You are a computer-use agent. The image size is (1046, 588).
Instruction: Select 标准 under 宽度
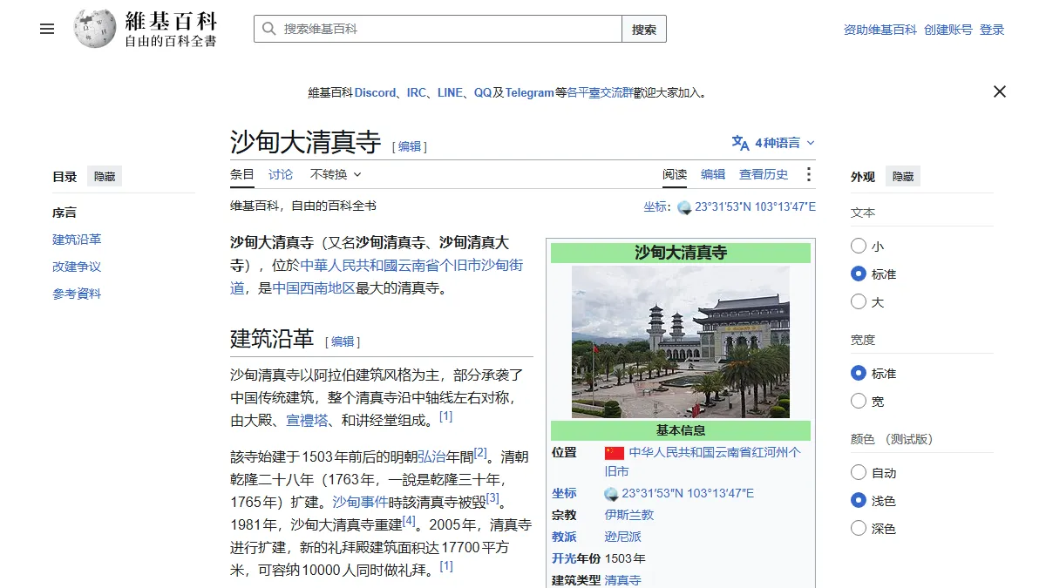(x=859, y=374)
